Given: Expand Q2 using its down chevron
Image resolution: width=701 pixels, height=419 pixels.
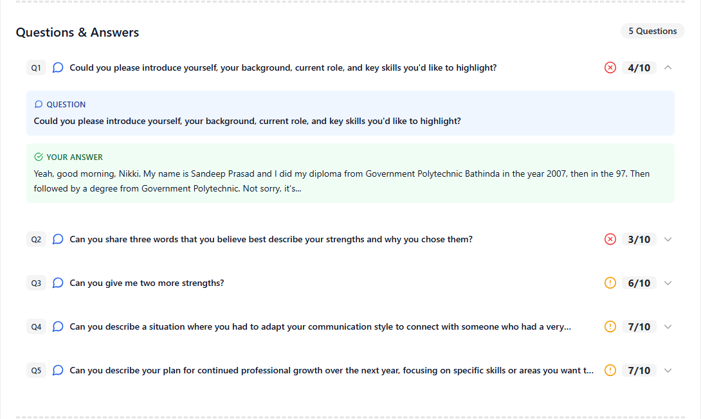Looking at the screenshot, I should click(668, 239).
